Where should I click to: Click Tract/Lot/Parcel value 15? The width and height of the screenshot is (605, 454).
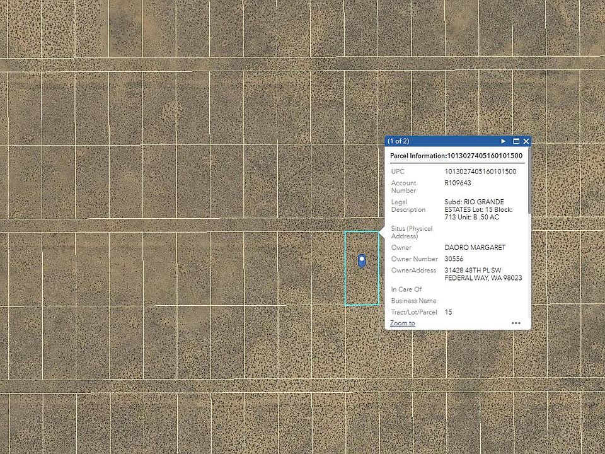coord(448,312)
